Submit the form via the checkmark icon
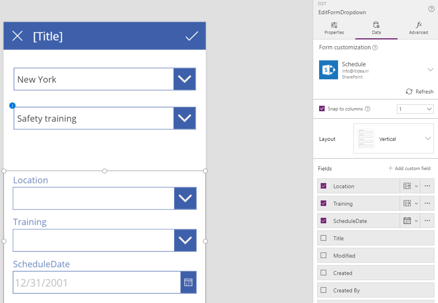This screenshot has height=303, width=438. coord(192,36)
